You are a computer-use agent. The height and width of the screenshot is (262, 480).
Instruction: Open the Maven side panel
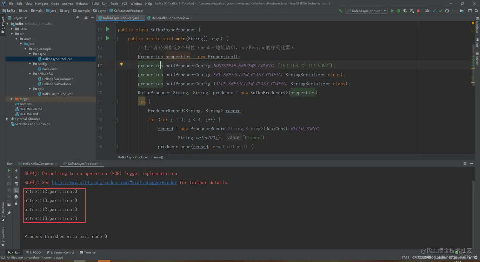477,59
